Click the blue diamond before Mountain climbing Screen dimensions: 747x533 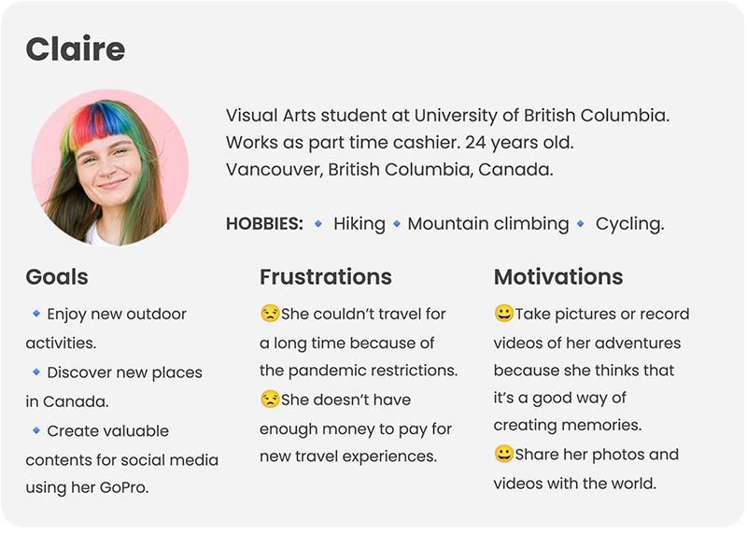point(397,223)
